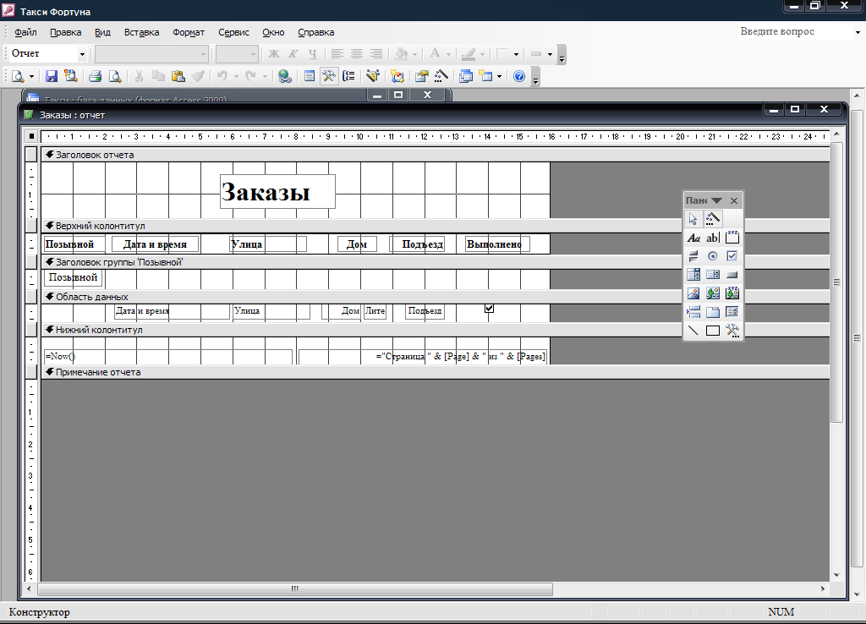Open the Сервис menu
Image resolution: width=866 pixels, height=624 pixels.
(x=233, y=32)
